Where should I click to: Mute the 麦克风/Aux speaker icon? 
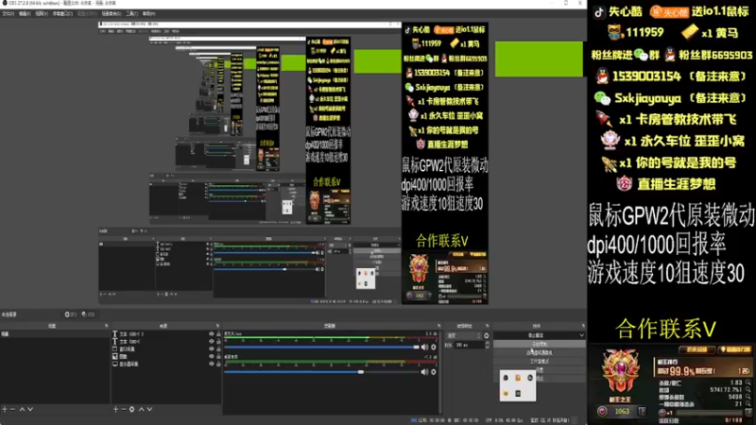point(424,347)
